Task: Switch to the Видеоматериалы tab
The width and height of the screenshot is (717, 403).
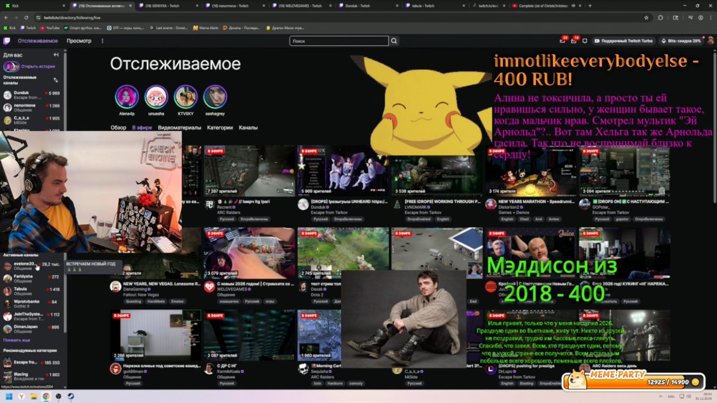Action: [179, 128]
